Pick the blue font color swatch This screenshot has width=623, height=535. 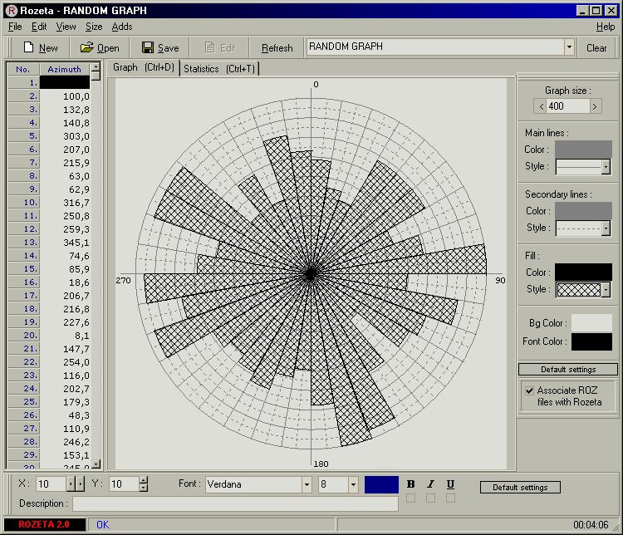click(381, 484)
